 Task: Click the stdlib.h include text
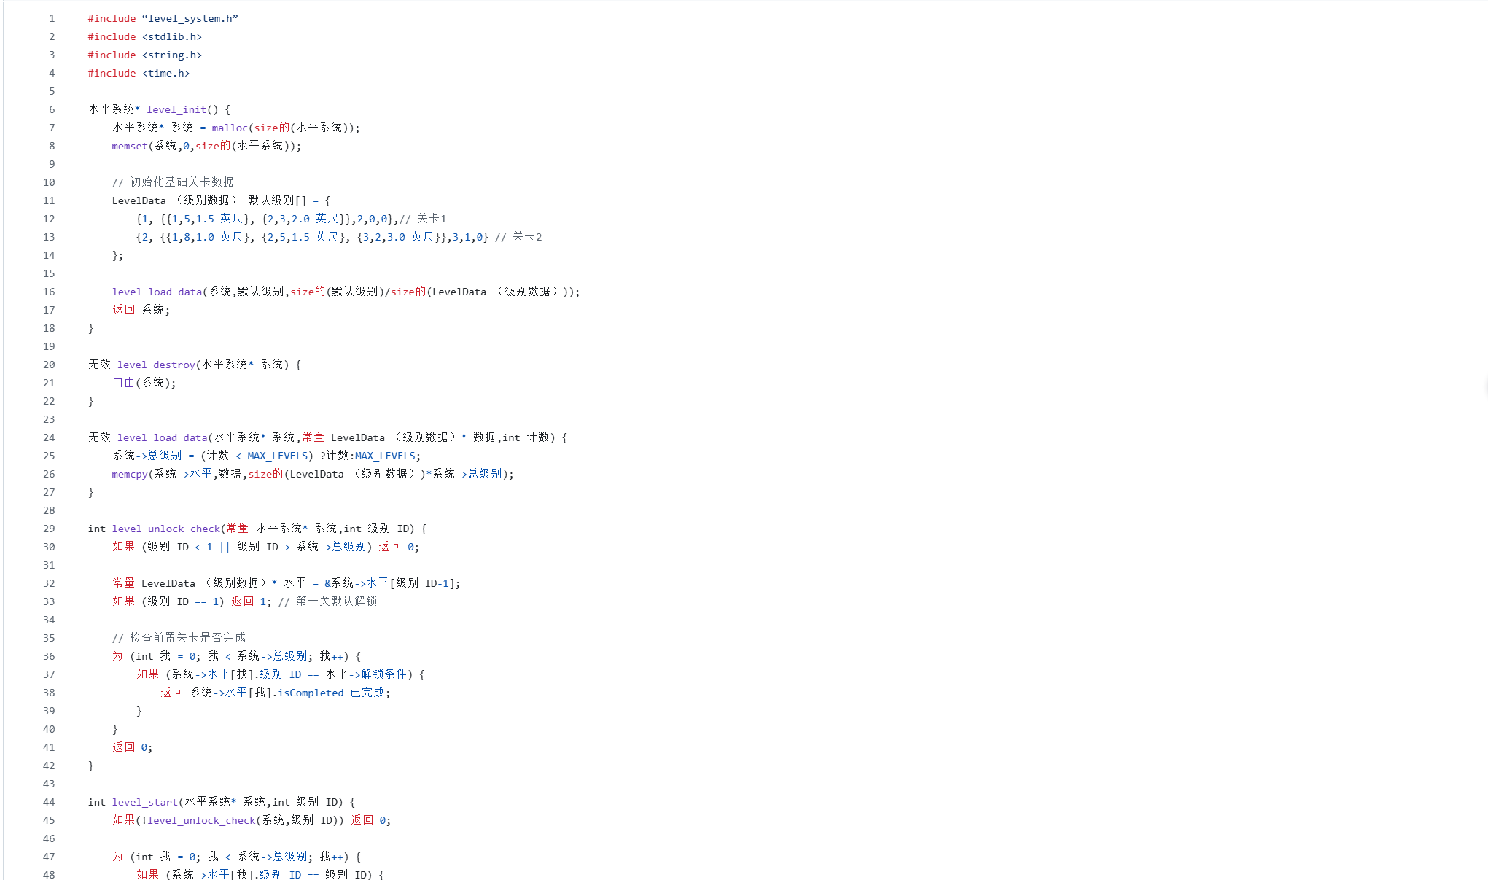172,36
